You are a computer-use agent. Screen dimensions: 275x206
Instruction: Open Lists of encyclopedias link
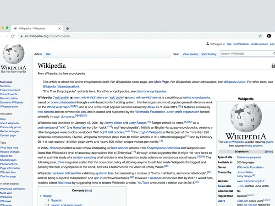[151, 91]
